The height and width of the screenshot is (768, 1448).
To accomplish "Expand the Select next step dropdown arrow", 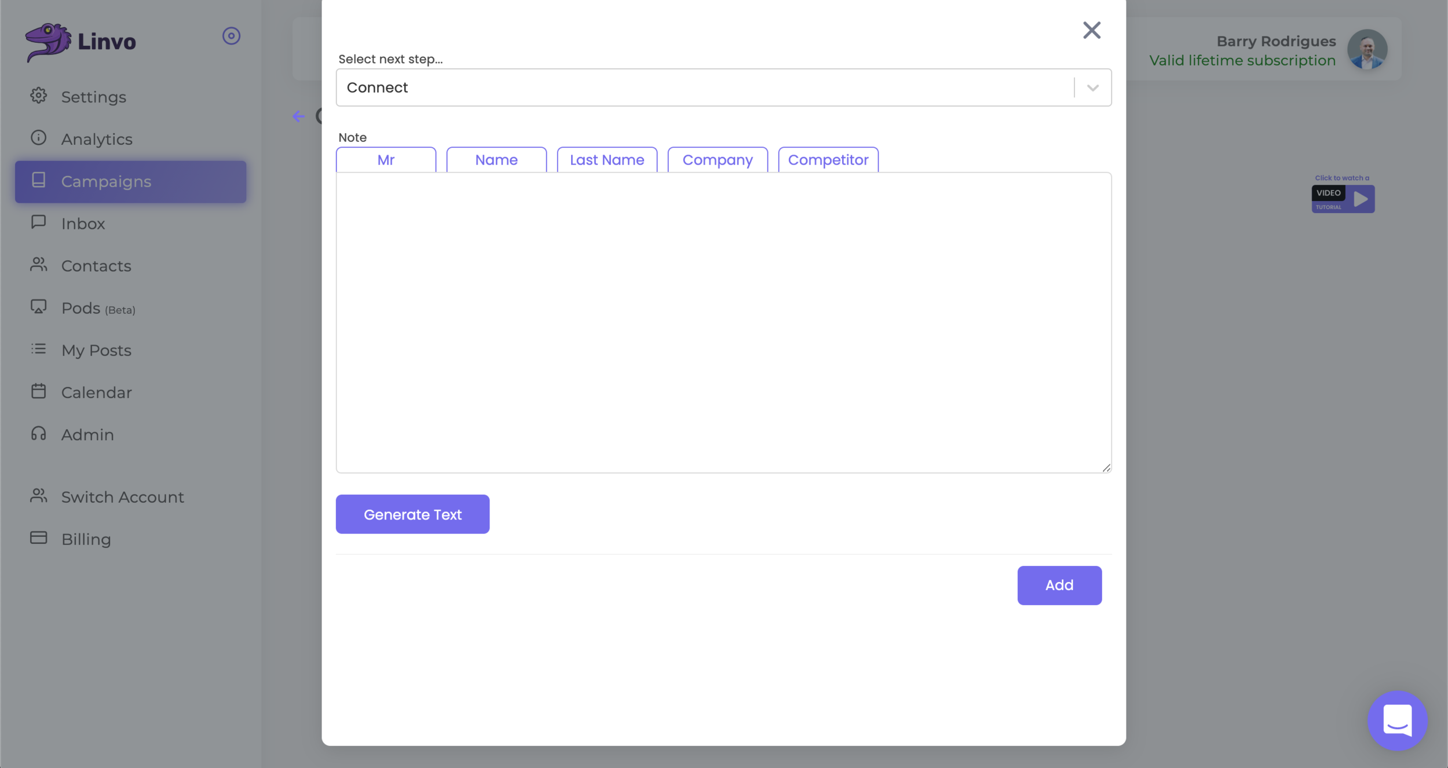I will 1092,88.
